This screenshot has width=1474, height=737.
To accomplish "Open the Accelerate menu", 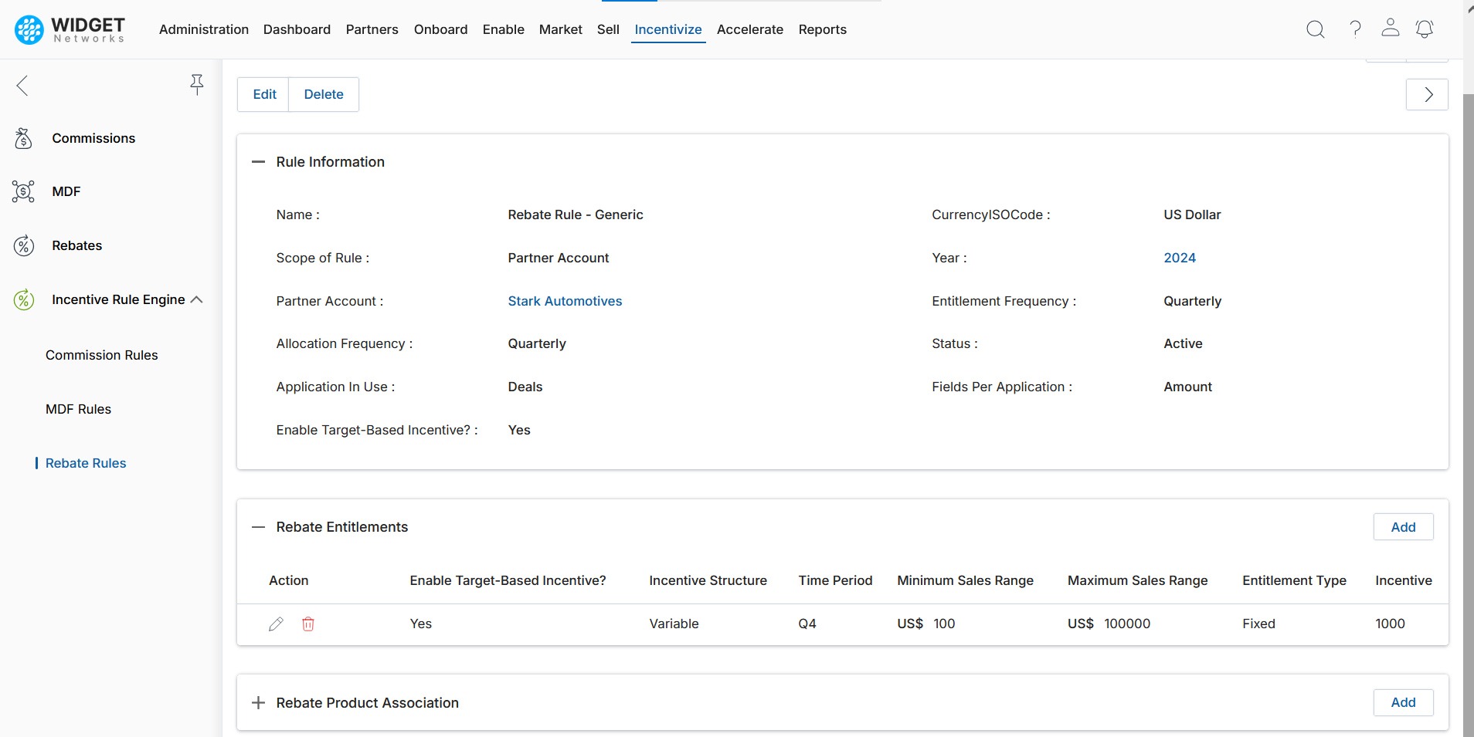I will click(x=749, y=29).
